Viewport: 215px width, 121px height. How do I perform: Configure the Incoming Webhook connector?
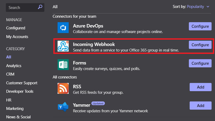coord(200,45)
